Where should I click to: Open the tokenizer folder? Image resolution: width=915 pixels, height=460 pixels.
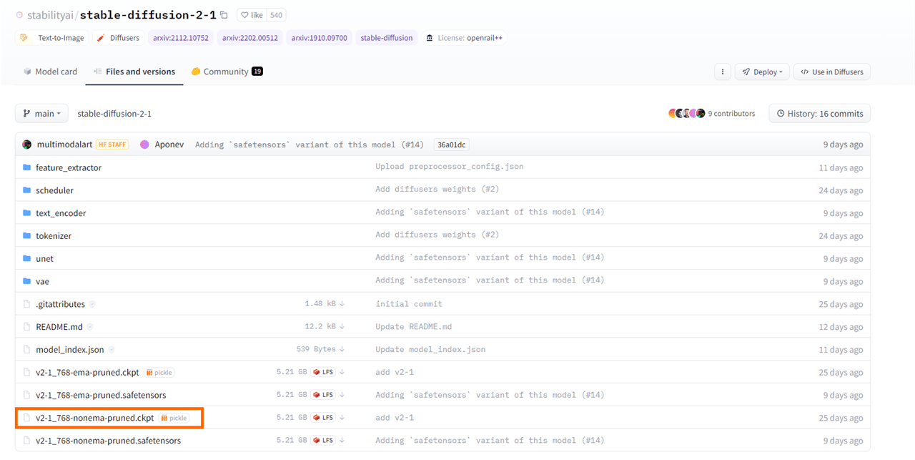click(54, 236)
